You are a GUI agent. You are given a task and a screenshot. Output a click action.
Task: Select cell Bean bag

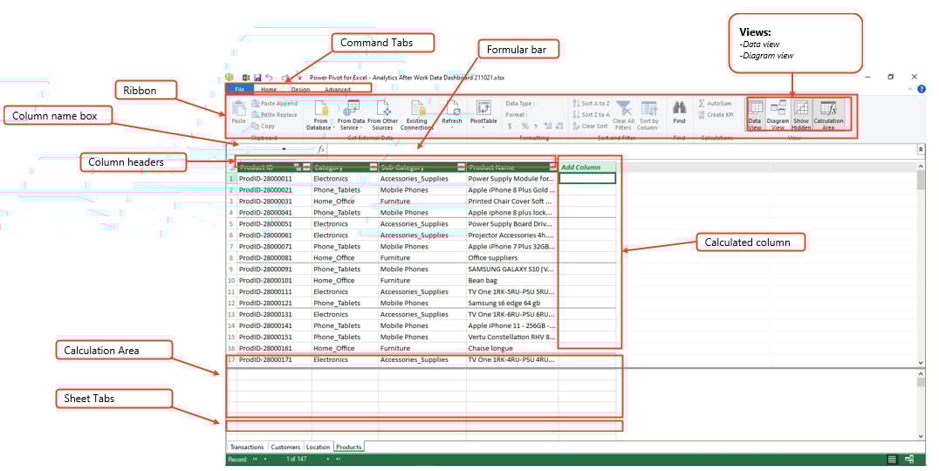(x=512, y=280)
